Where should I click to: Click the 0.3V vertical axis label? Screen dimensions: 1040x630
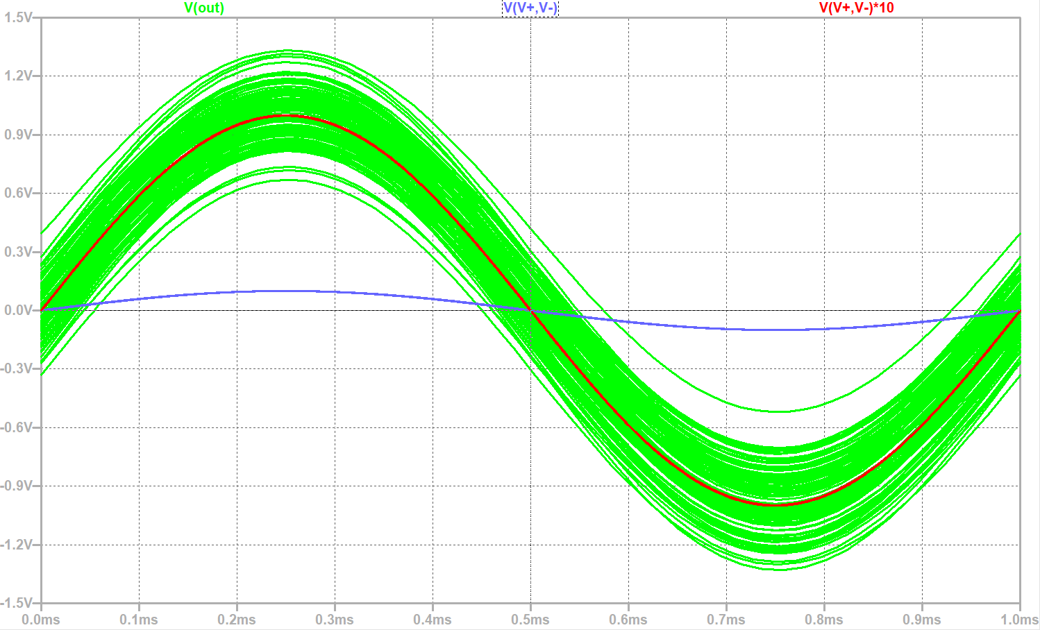pyautogui.click(x=18, y=252)
